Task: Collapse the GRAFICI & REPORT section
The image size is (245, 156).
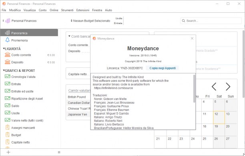Action: point(4,71)
